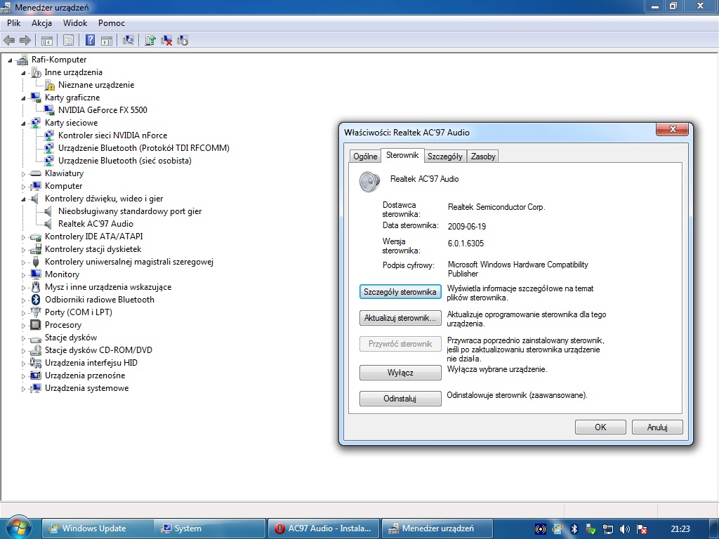719x539 pixels.
Task: Click the Windows Update tray icon
Action: (557, 529)
